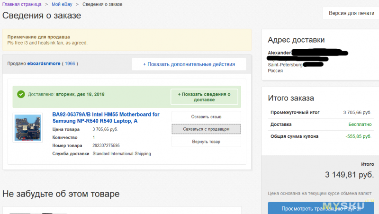This screenshot has height=214, width=379.
Task: Click recipient name Alexander
Action: (279, 53)
